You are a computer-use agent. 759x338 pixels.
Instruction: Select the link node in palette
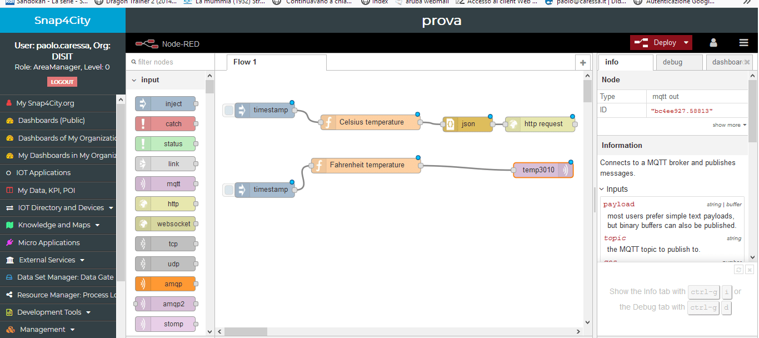(x=166, y=164)
